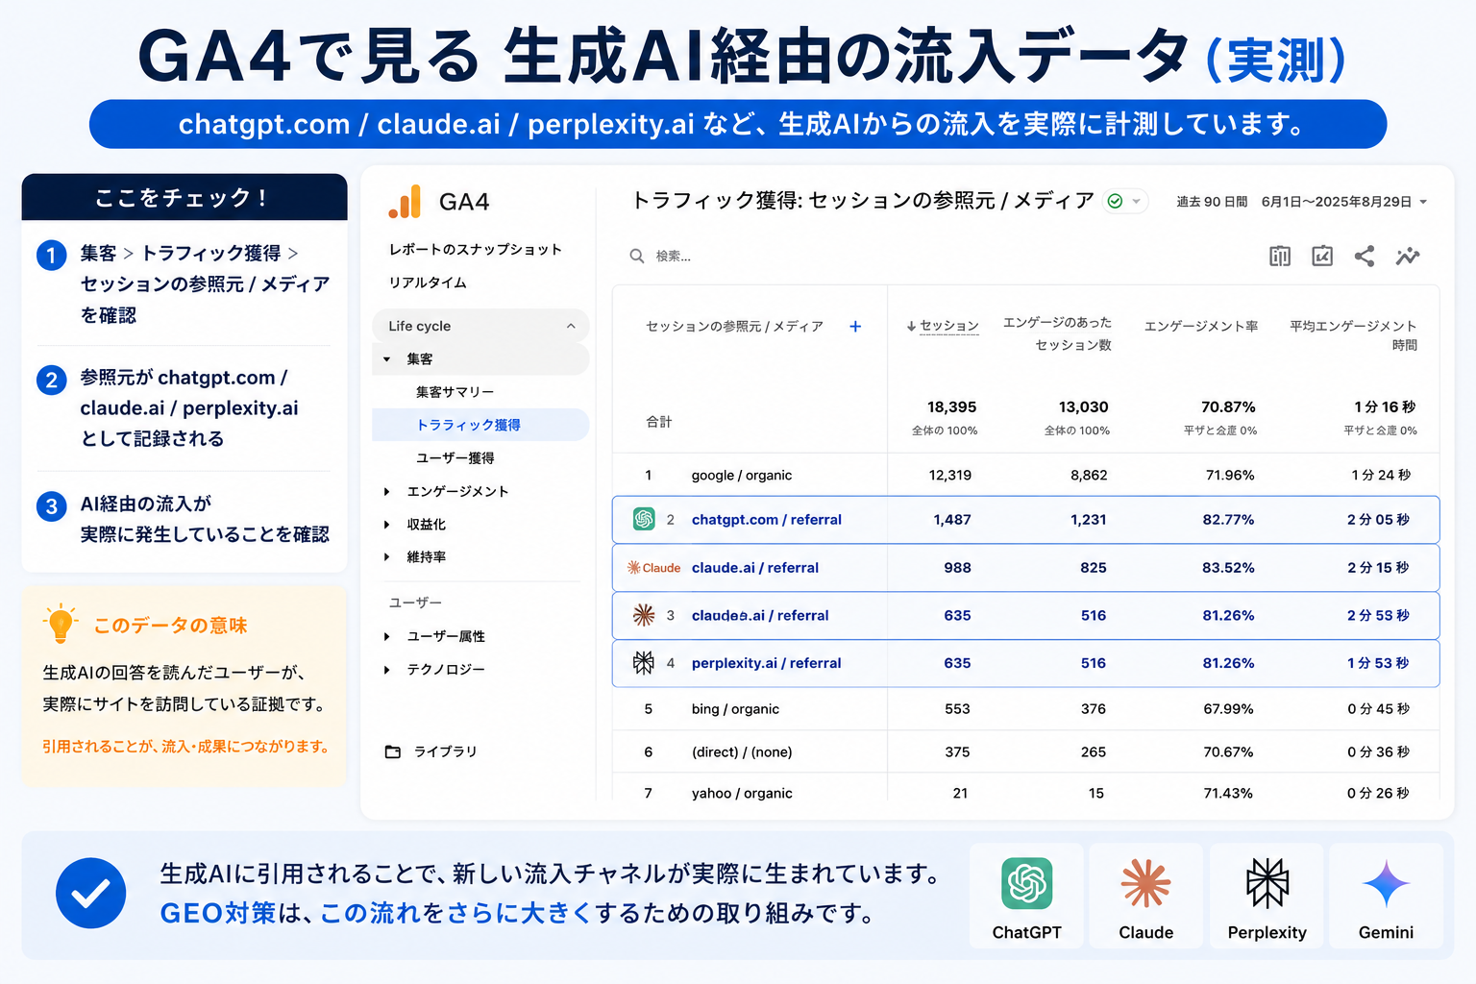
Task: Click the ここをチェック！ panel heading
Action: coord(183,198)
